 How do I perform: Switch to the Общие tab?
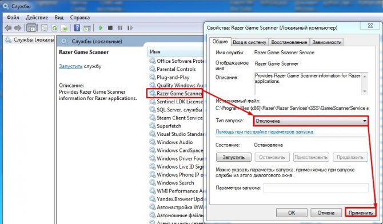click(220, 42)
